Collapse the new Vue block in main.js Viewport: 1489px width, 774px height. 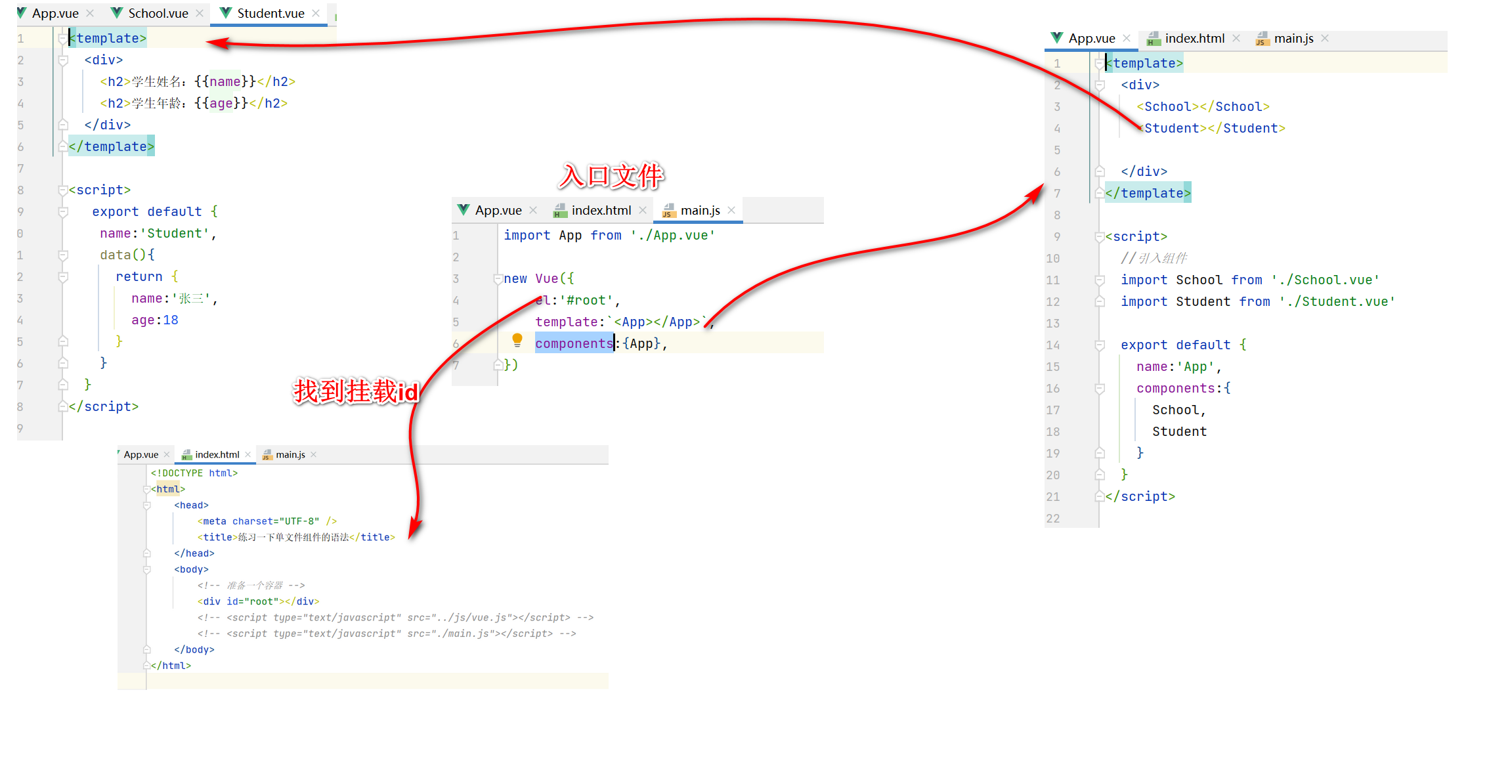pos(498,278)
